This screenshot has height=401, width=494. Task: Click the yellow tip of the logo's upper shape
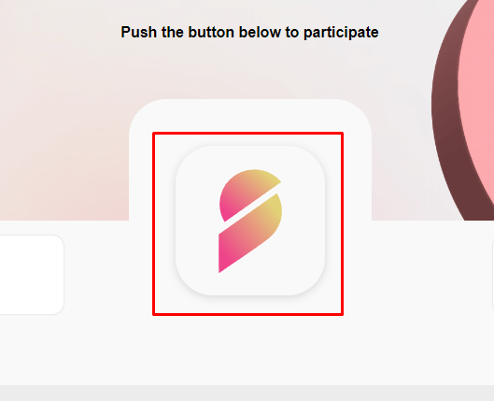pos(271,179)
